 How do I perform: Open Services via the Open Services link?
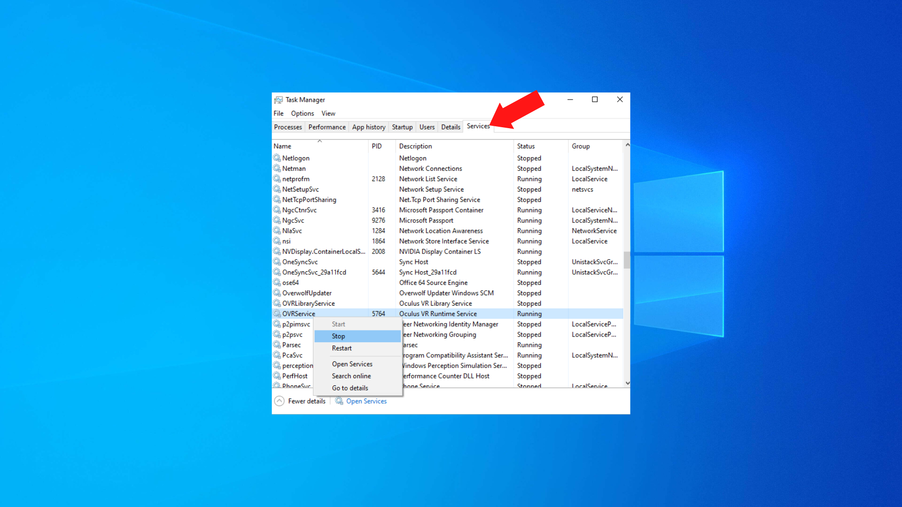[365, 401]
